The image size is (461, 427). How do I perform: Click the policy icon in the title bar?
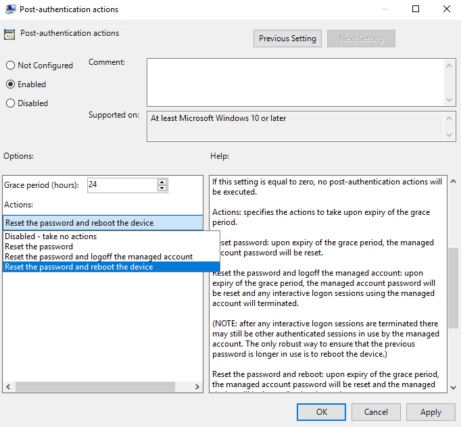tap(10, 9)
